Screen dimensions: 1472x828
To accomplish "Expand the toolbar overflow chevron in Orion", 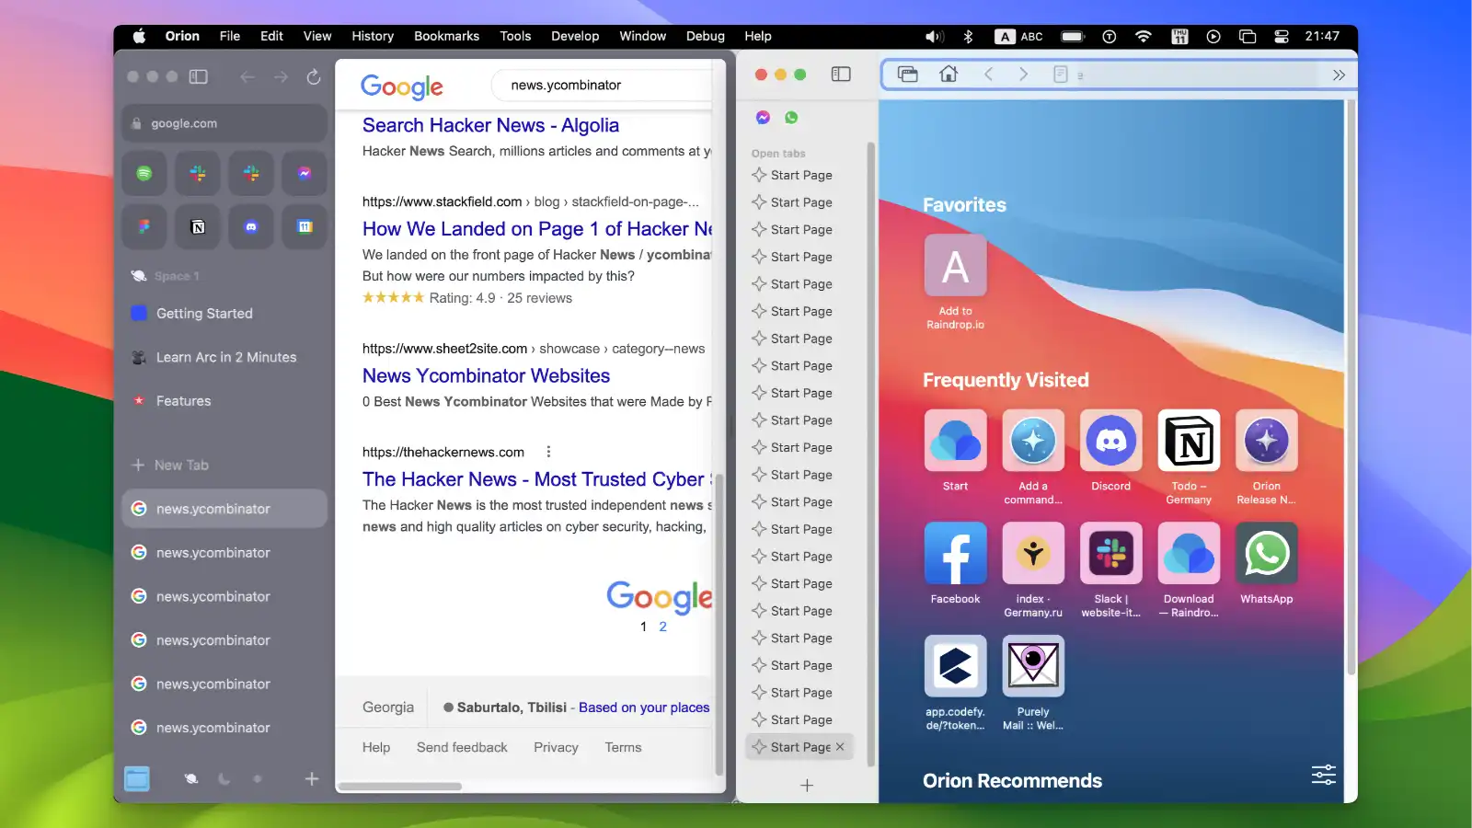I will tap(1340, 75).
